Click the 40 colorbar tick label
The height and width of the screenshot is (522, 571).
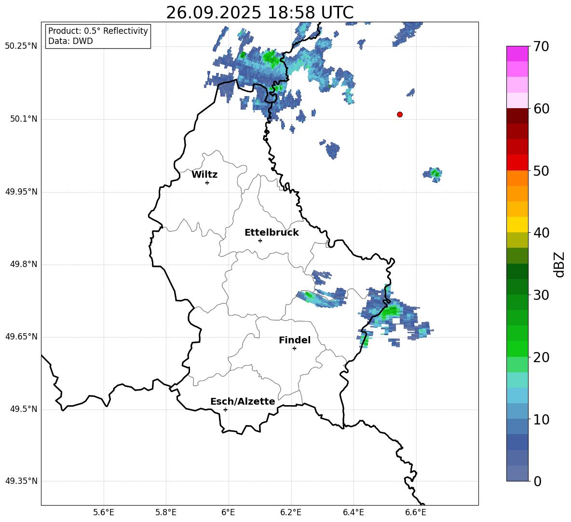(x=541, y=233)
